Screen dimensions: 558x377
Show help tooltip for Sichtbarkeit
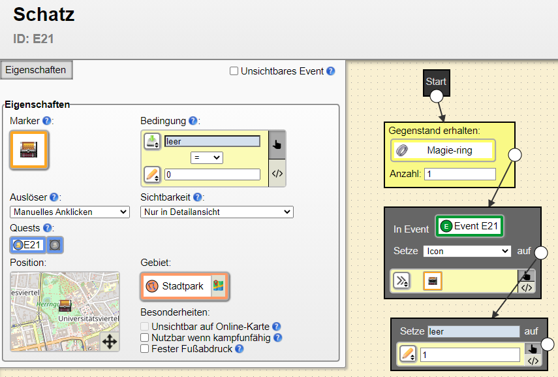pyautogui.click(x=198, y=197)
